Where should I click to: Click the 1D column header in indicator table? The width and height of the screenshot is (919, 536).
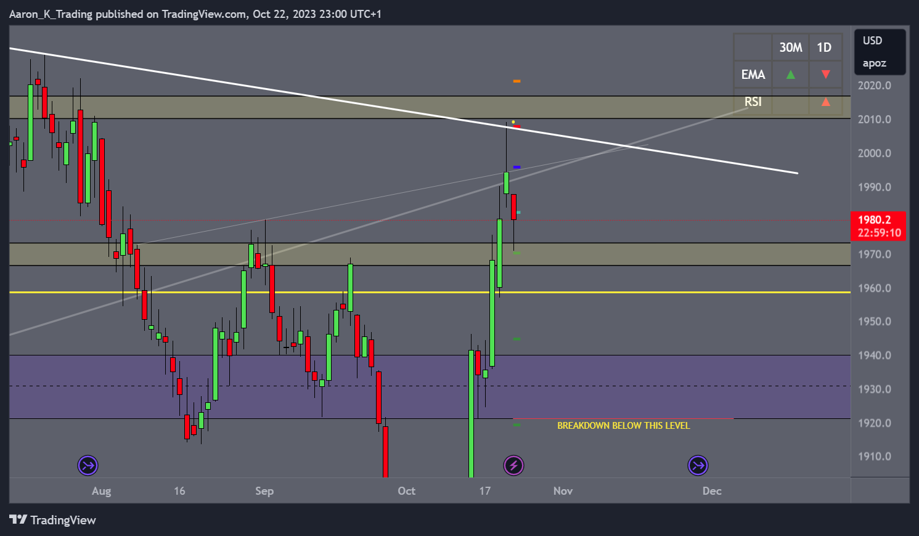tap(824, 47)
